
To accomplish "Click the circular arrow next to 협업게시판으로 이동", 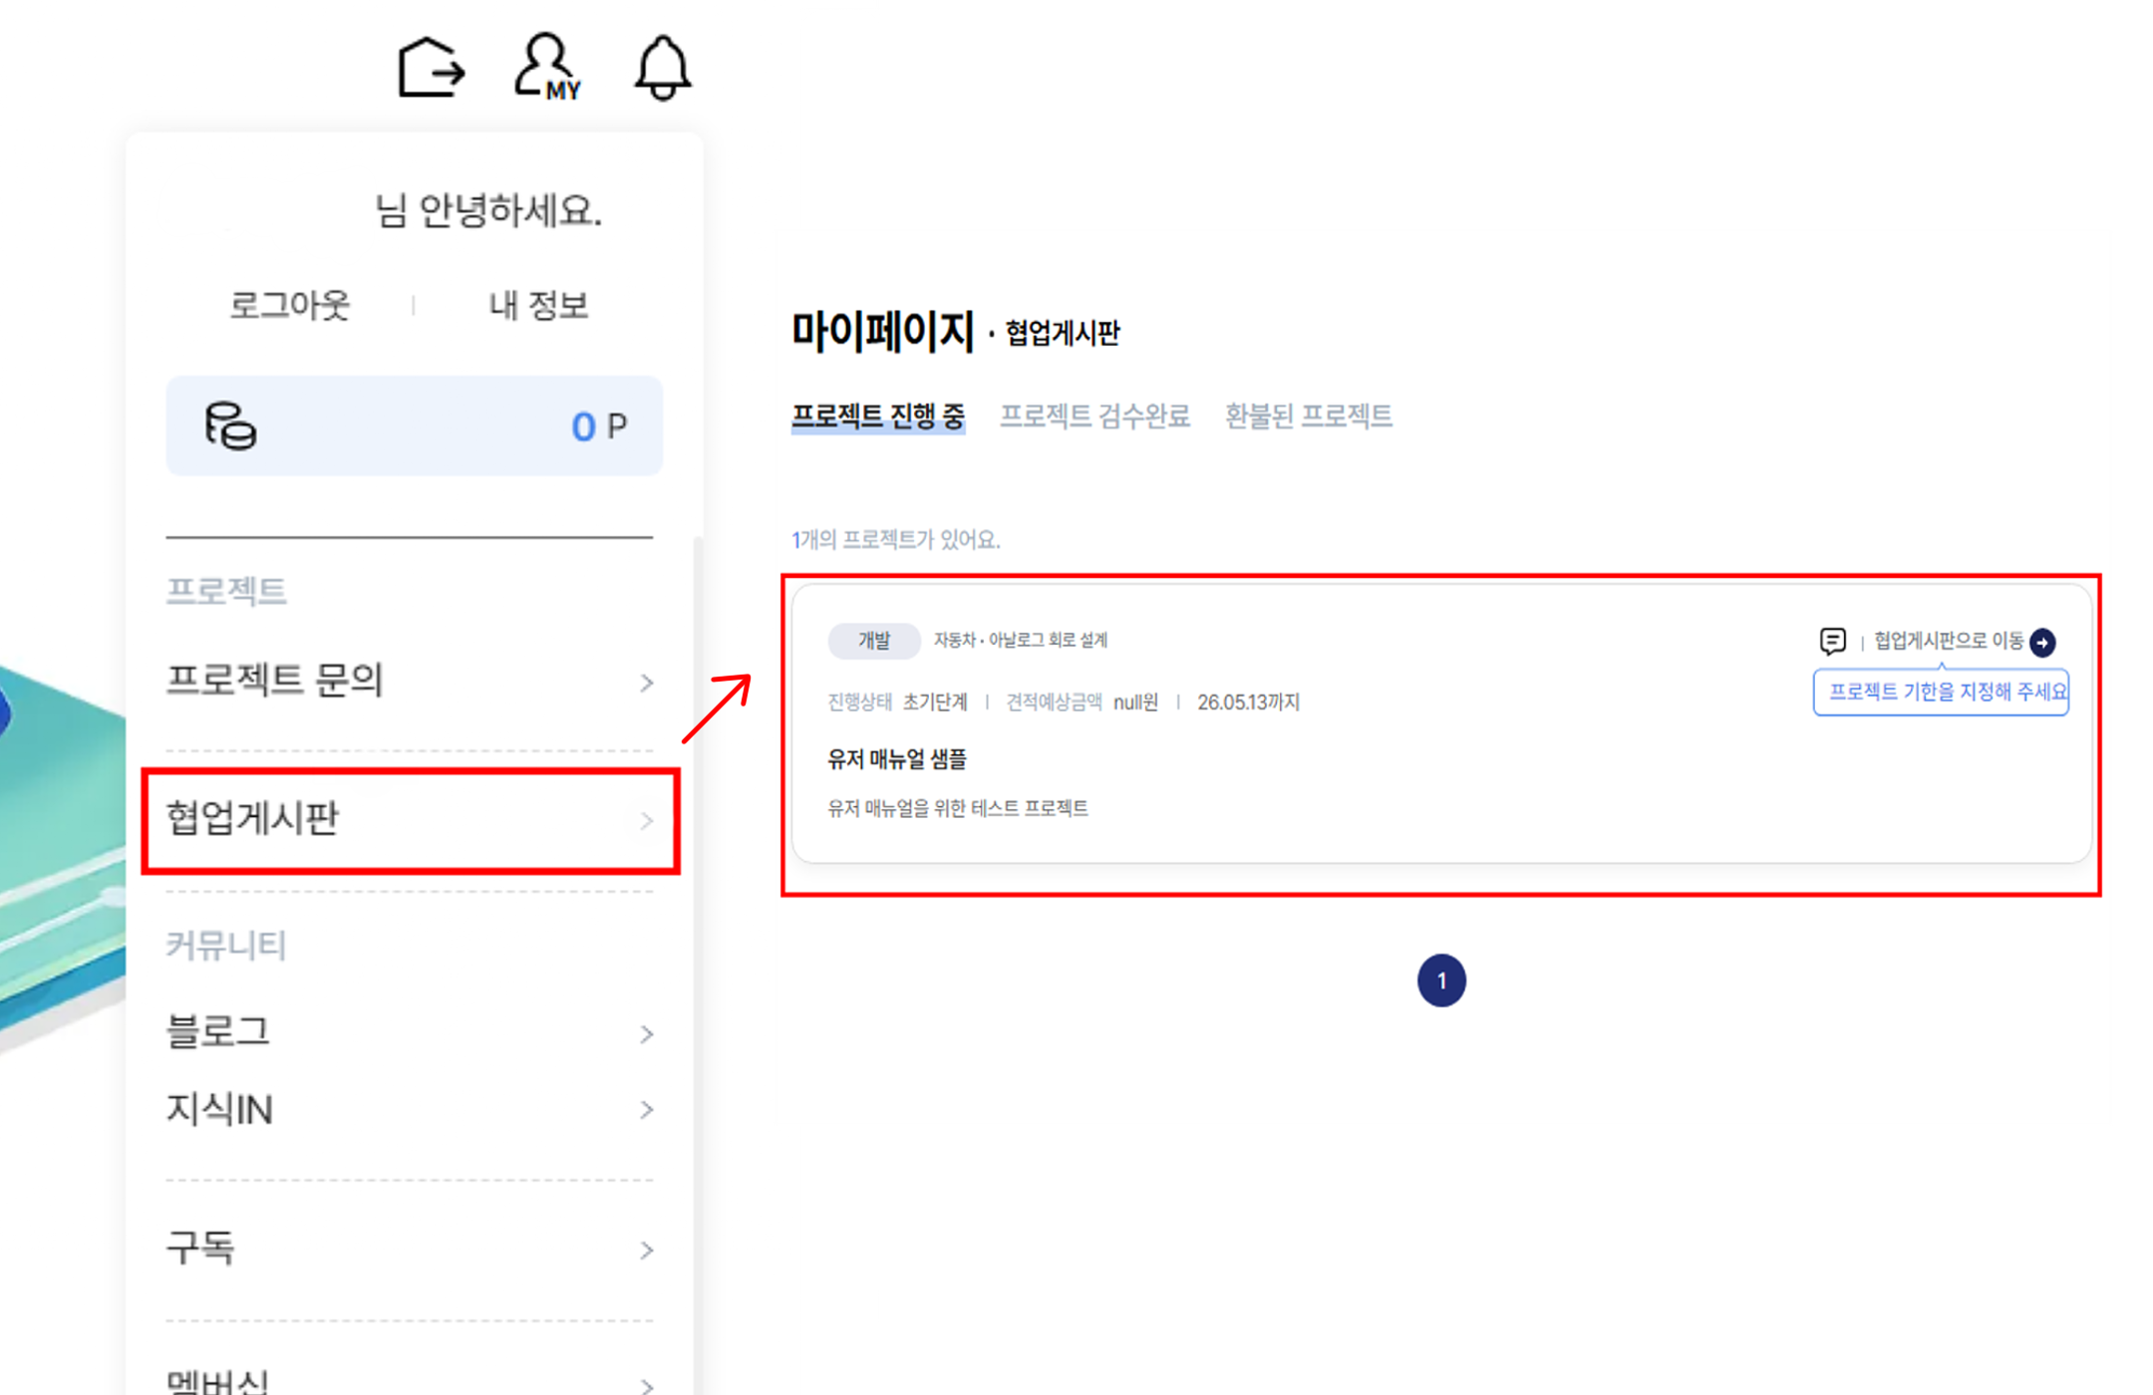I will (2042, 643).
